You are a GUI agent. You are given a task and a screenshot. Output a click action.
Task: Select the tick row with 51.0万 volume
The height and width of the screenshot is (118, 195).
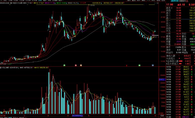point(180,92)
